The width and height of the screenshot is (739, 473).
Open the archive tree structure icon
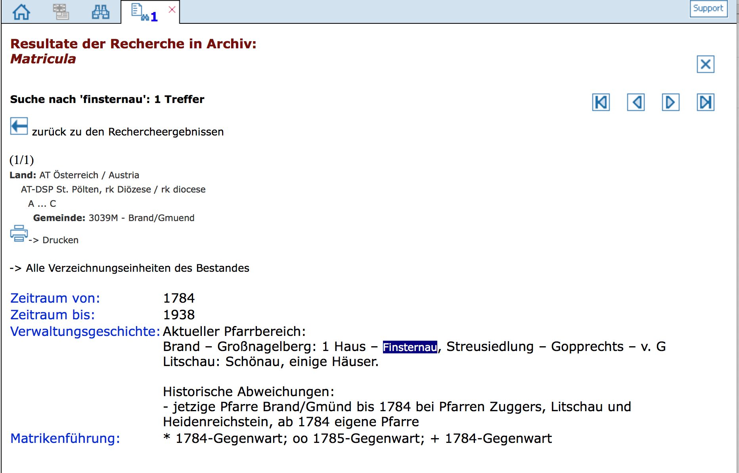(61, 12)
